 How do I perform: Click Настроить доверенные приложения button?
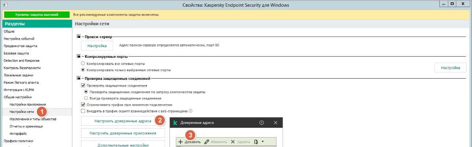coord(122,133)
